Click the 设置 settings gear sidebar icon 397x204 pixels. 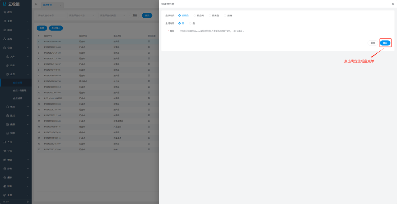[x=5, y=195]
